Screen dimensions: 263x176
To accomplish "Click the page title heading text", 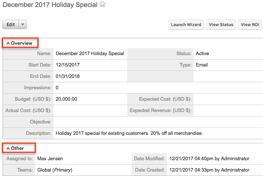I will pos(50,5).
